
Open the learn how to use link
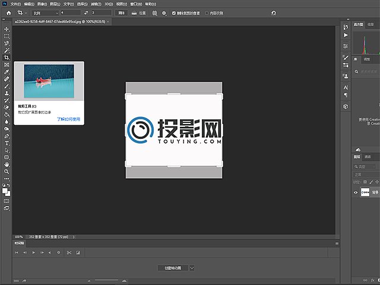(x=69, y=119)
